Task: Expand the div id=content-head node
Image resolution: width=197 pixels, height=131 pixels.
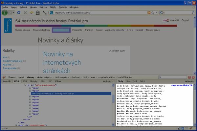Action: coord(16,125)
